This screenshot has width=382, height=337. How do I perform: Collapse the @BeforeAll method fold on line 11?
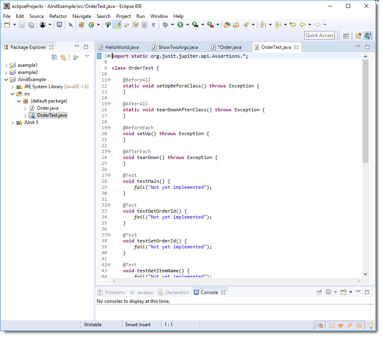pos(109,80)
